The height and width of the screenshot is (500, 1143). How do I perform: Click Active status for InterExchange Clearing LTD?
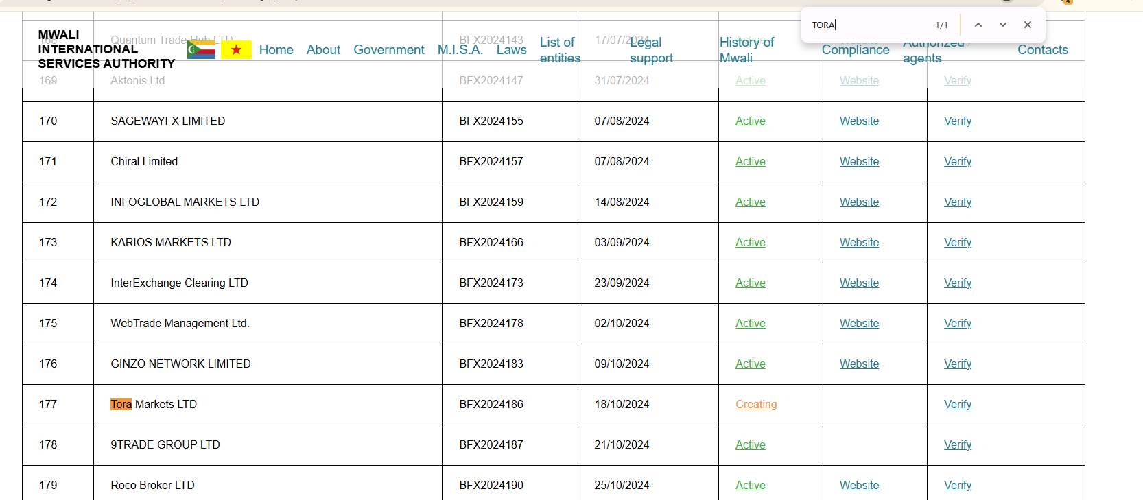coord(751,283)
